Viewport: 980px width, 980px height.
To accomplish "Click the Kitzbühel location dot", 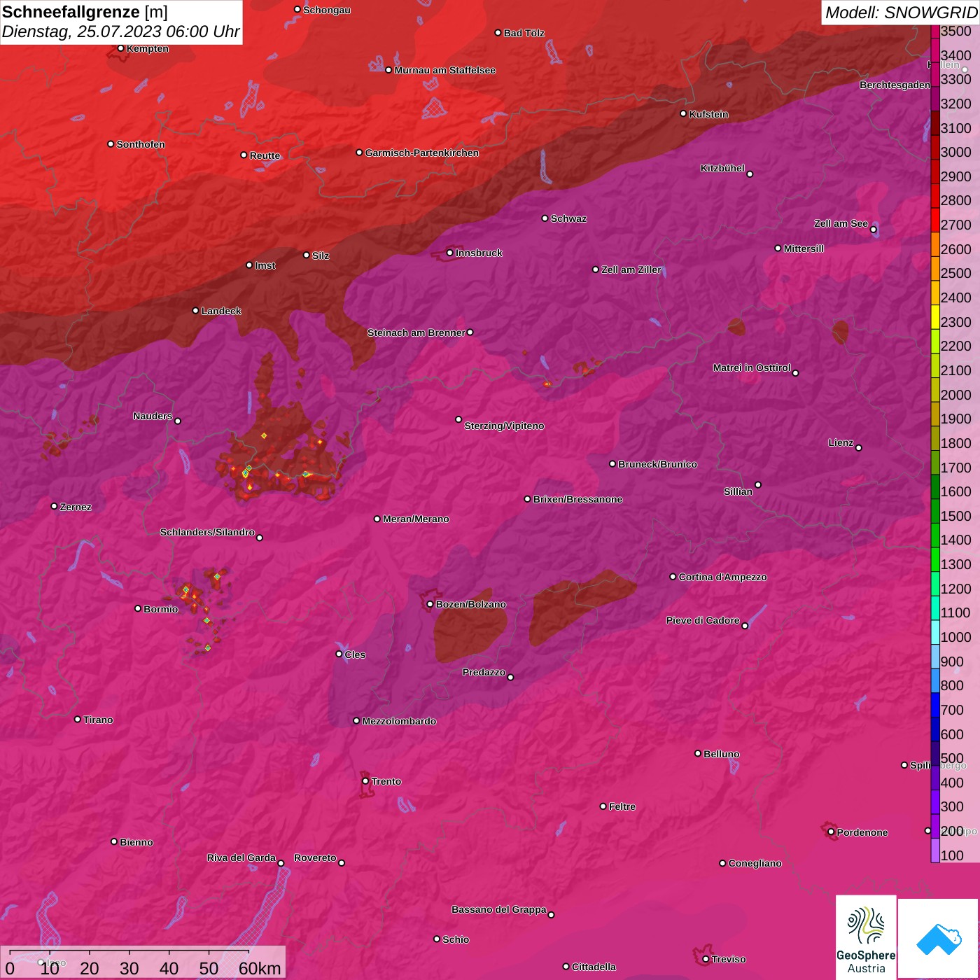I will pyautogui.click(x=750, y=174).
